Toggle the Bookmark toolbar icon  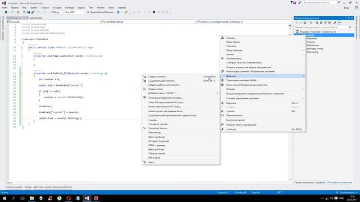click(154, 12)
